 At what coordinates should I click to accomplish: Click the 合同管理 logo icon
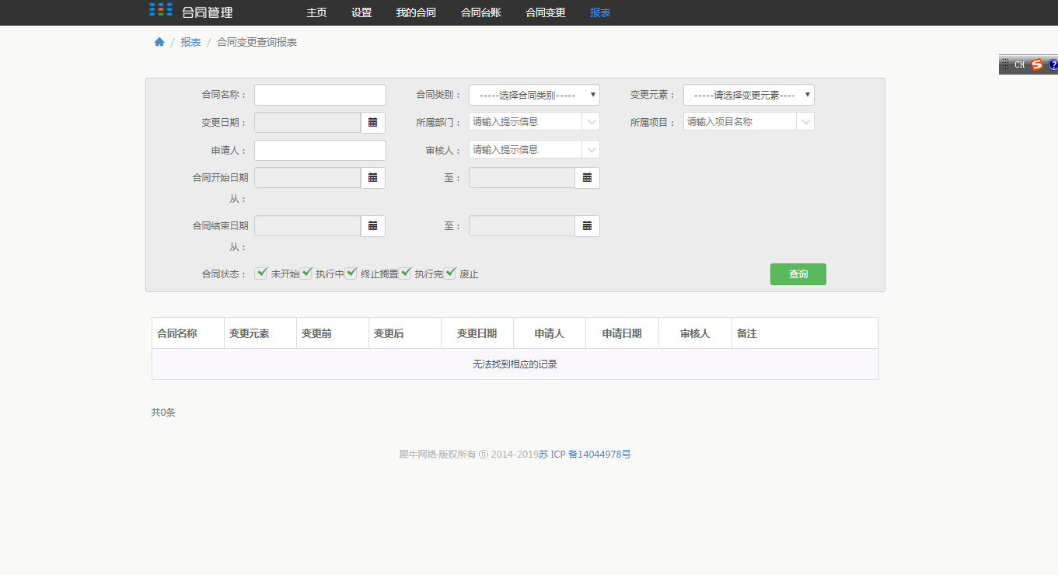click(x=161, y=10)
